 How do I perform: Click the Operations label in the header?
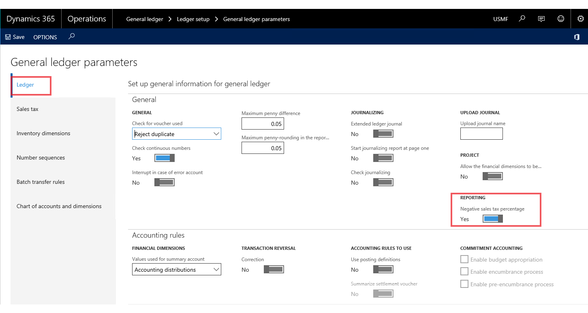pyautogui.click(x=87, y=19)
